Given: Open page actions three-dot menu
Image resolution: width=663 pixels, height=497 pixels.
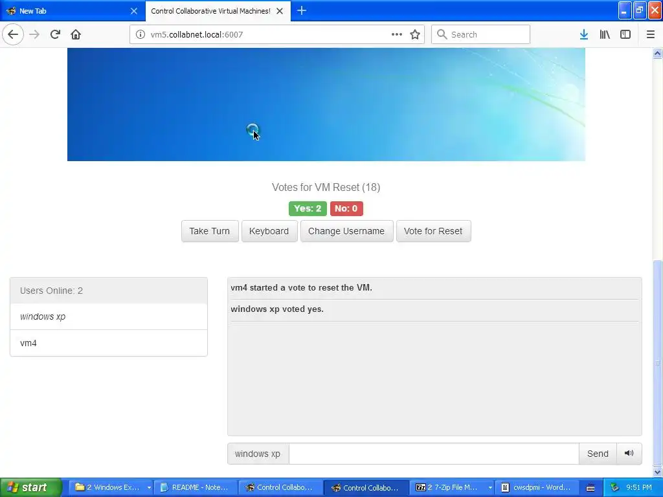Looking at the screenshot, I should tap(397, 34).
